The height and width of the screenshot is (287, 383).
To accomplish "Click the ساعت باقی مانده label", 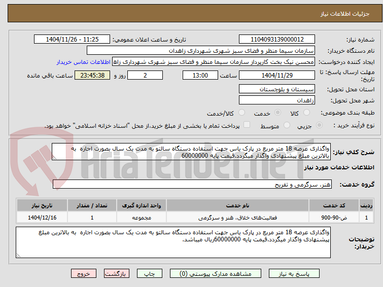I will [x=50, y=76].
